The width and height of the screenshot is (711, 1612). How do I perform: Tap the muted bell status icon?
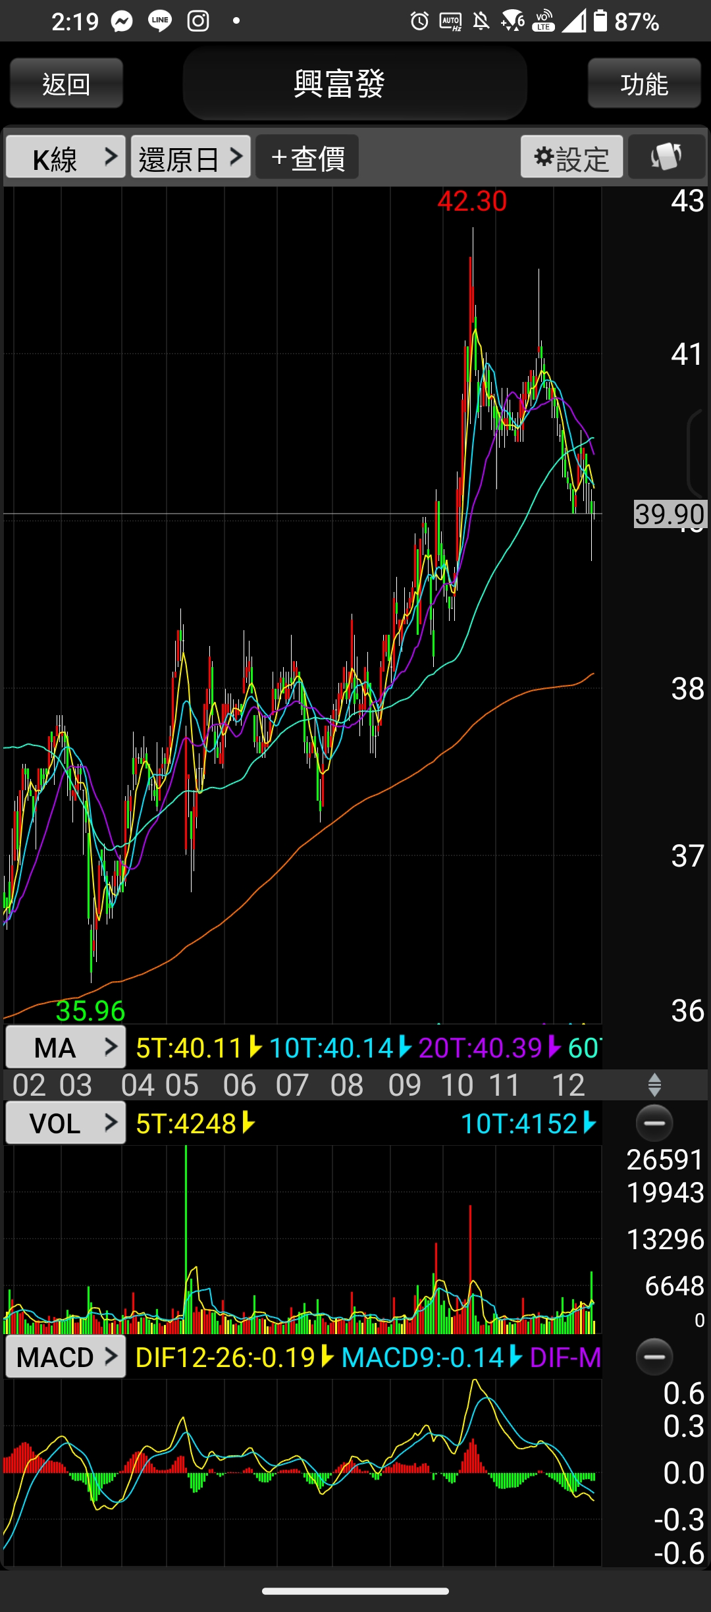481,22
